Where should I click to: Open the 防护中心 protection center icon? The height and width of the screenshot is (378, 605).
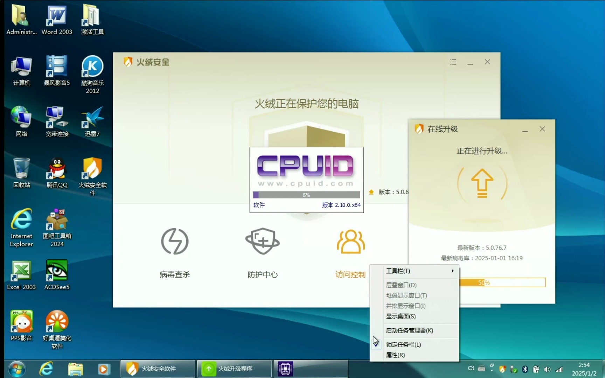(x=263, y=241)
